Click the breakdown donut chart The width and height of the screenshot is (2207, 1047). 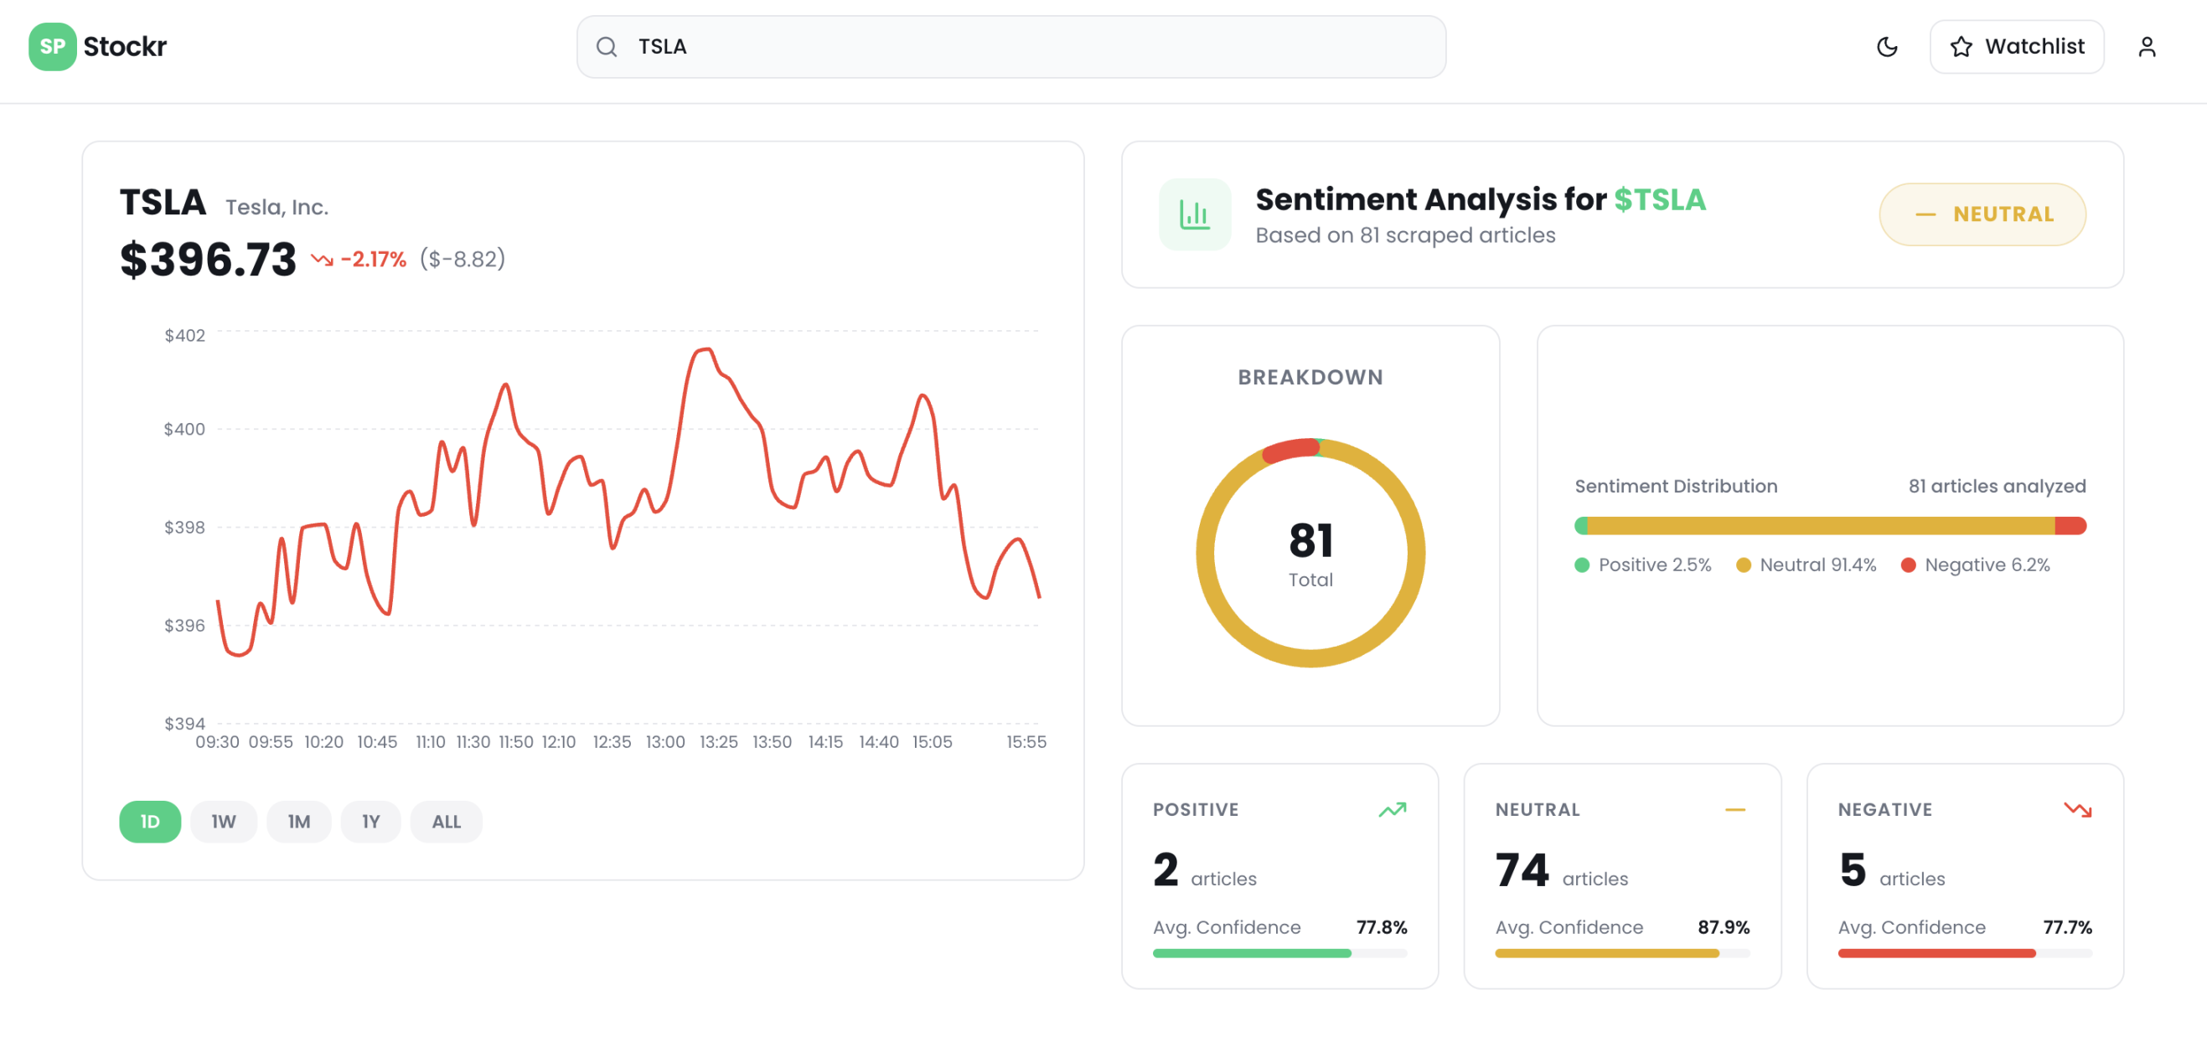point(1310,553)
